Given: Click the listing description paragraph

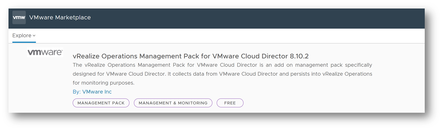Looking at the screenshot, I should pyautogui.click(x=222, y=74).
